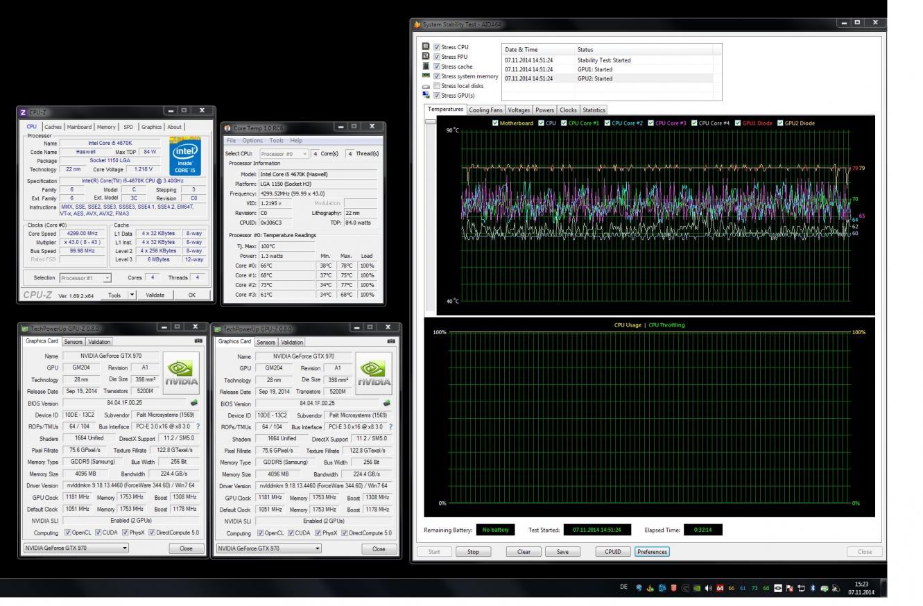Click the screenshot camera icon in right GPU-Z window

click(391, 341)
